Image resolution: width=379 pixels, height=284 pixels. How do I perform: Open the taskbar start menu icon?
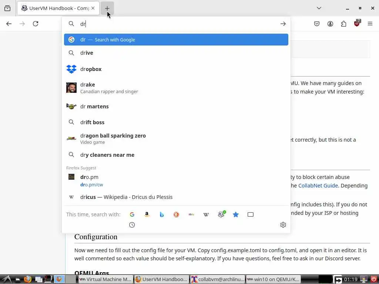(x=6, y=280)
